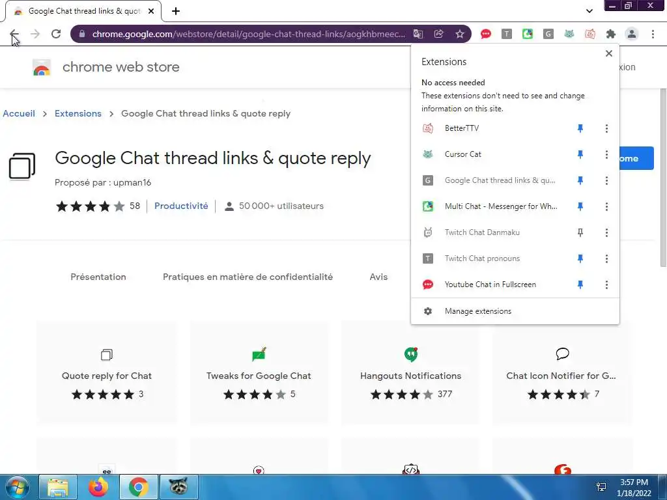Click the blue Add to Chrome button

(636, 158)
